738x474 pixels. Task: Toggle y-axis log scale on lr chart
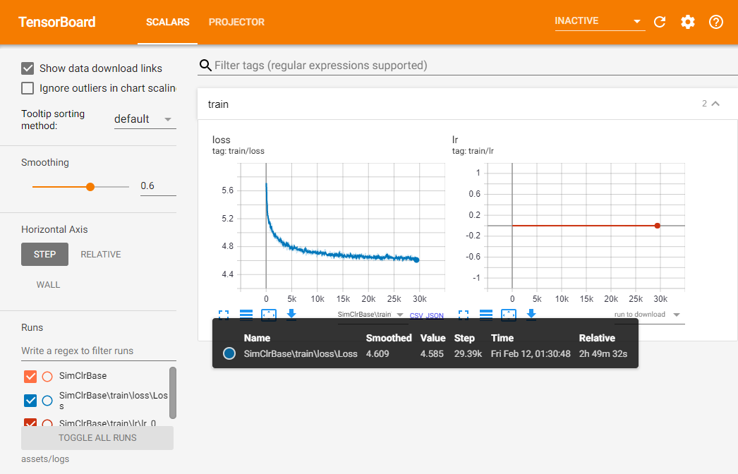486,315
